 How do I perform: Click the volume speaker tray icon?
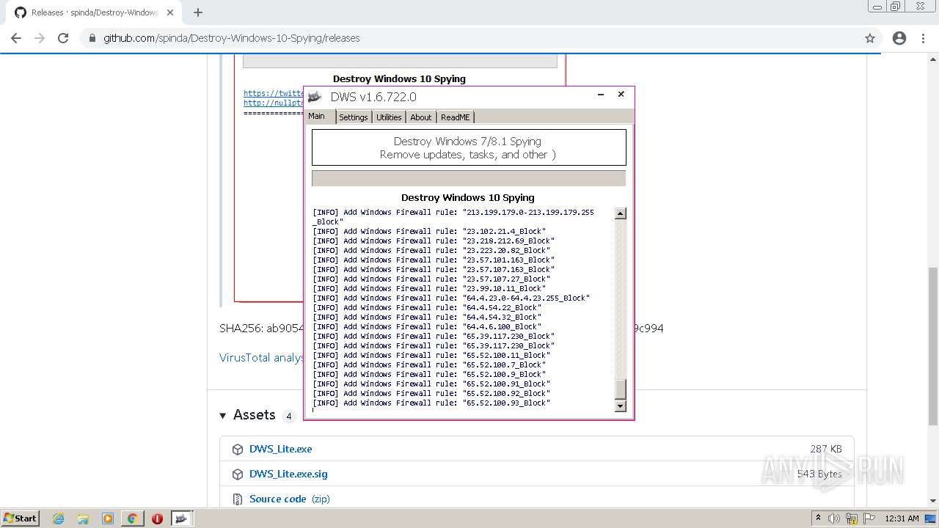835,518
